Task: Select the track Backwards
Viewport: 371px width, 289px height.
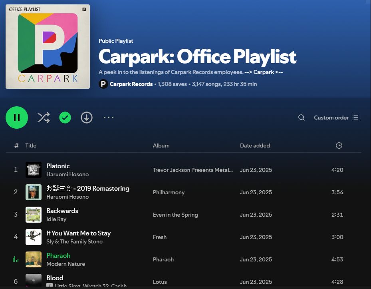Action: pyautogui.click(x=62, y=211)
